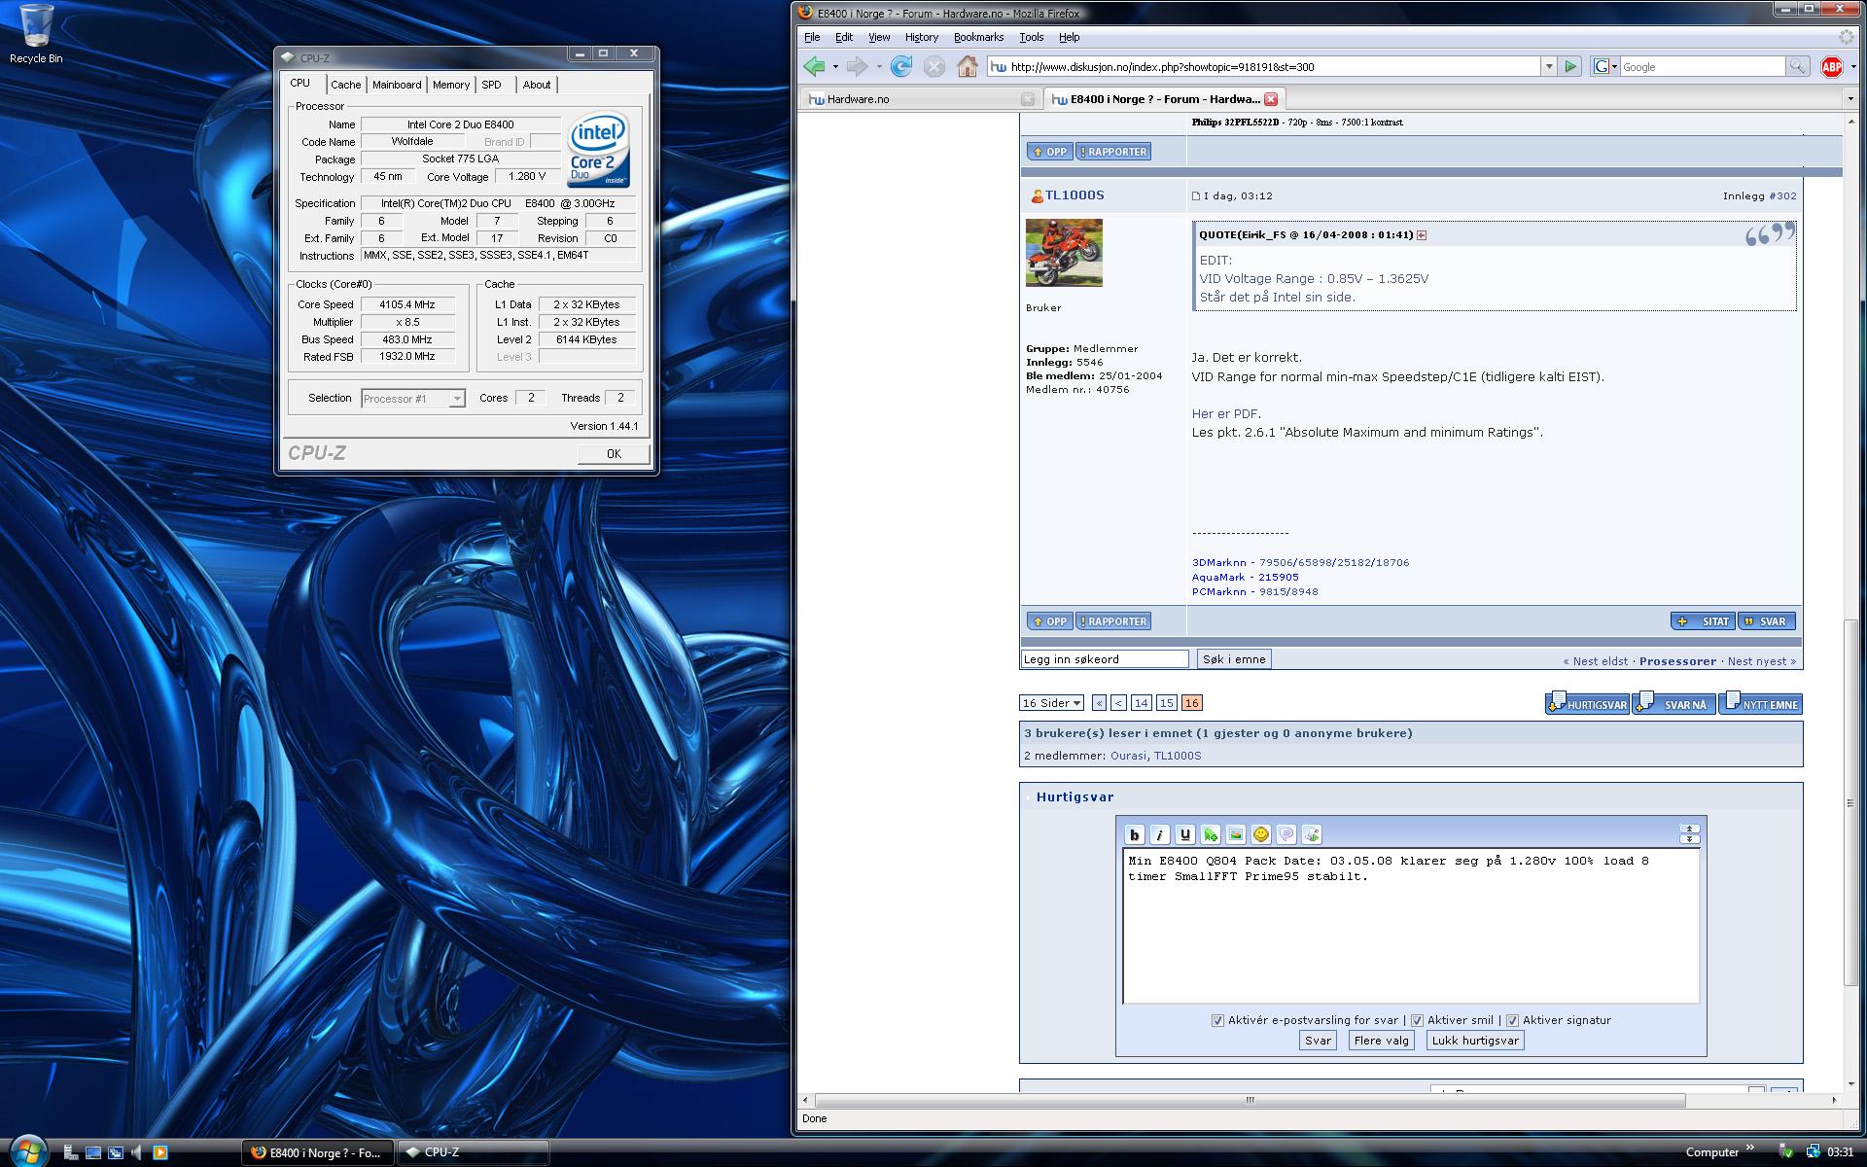
Task: Open the History menu in Firefox
Action: tap(921, 37)
